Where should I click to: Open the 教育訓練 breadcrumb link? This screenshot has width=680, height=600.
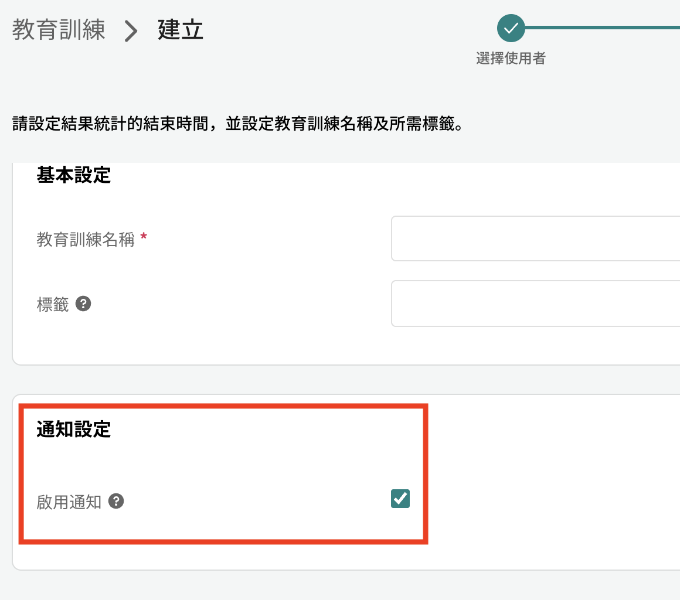(59, 29)
